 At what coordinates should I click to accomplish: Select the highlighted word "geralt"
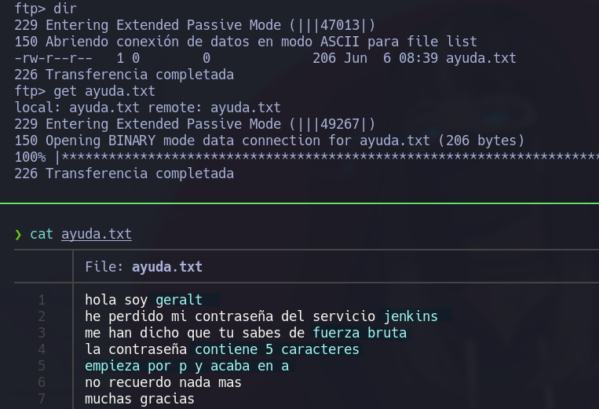point(179,300)
